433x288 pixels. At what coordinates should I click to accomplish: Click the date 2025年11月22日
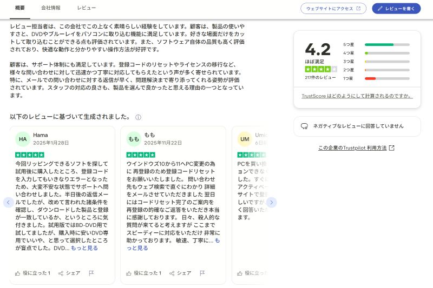click(163, 143)
